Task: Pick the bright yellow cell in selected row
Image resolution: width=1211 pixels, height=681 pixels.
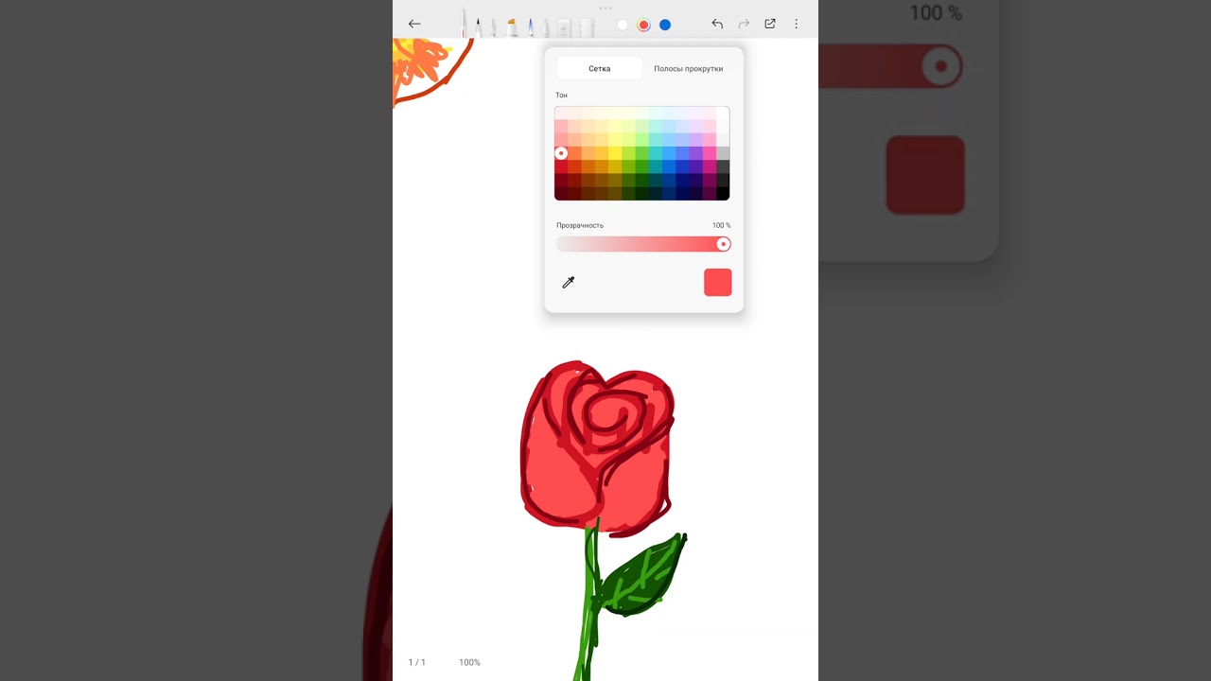Action: 616,153
